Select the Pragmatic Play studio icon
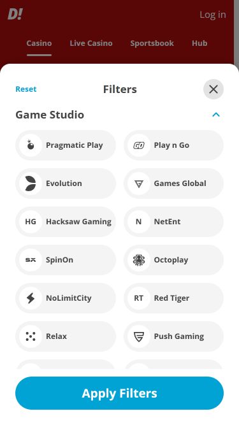This screenshot has width=239, height=425. pyautogui.click(x=31, y=145)
